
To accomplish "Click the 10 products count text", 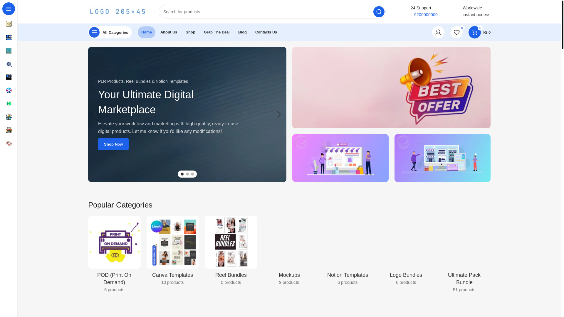I will tap(172, 282).
